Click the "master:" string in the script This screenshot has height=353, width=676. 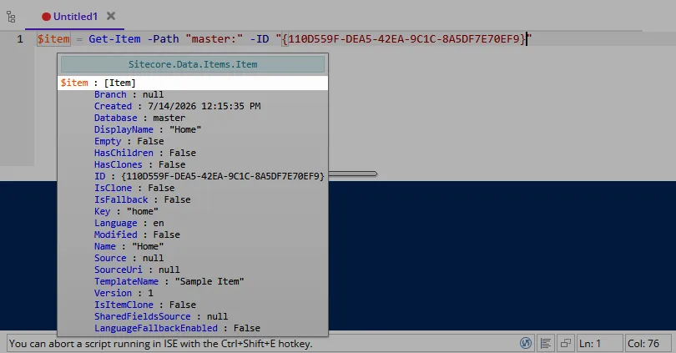[214, 38]
